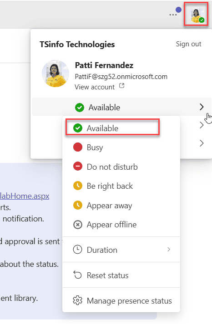Viewport: 212px width, 324px height.
Task: Click the Duration chevron arrow
Action: tap(169, 250)
